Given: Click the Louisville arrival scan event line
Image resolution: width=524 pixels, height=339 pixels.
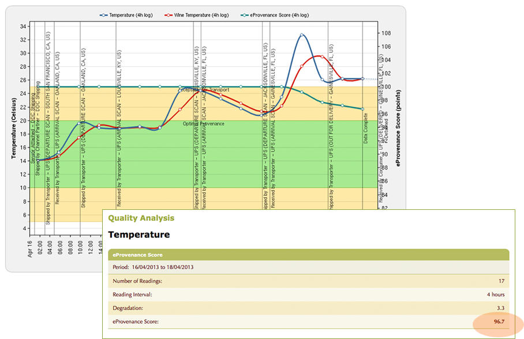Looking at the screenshot, I should tap(116, 115).
